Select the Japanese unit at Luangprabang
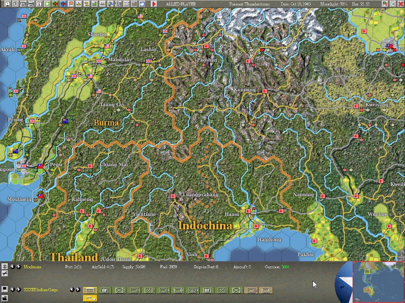The width and height of the screenshot is (405, 303). point(173,196)
